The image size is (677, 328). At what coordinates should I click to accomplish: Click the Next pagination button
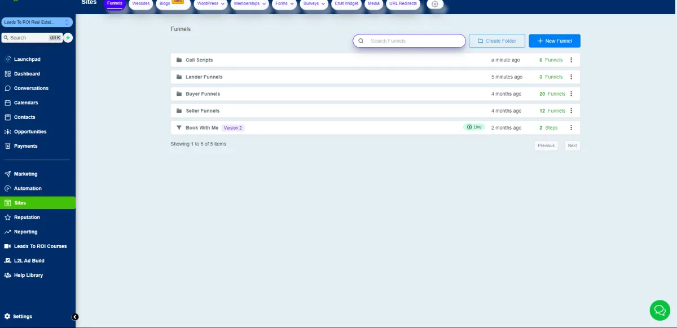coord(572,145)
